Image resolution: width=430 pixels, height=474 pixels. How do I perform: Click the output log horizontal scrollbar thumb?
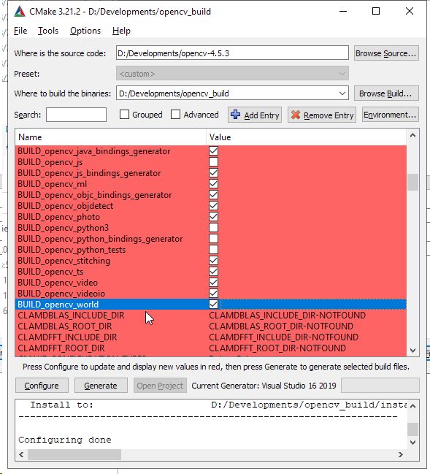point(74,455)
